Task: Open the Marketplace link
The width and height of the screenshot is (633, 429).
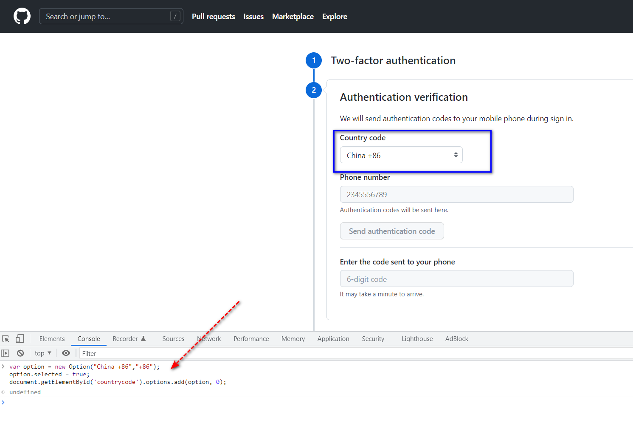Action: (293, 16)
